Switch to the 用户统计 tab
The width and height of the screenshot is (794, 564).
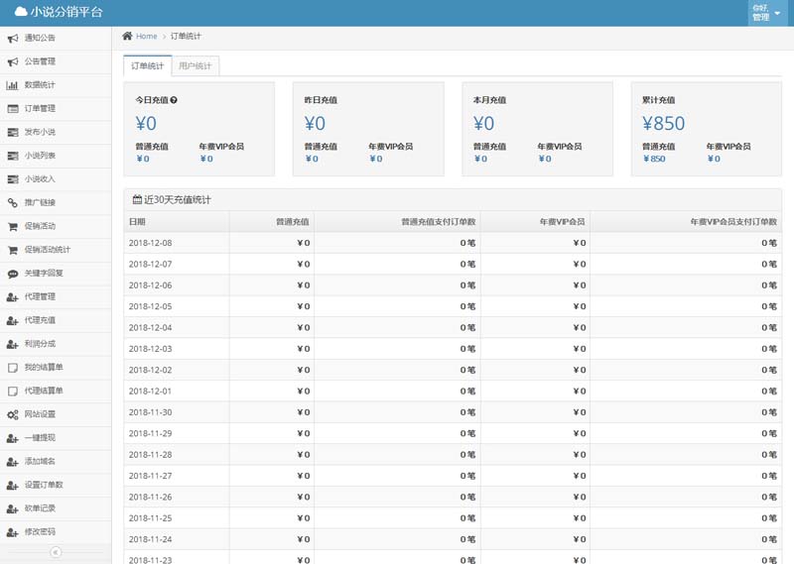[196, 66]
